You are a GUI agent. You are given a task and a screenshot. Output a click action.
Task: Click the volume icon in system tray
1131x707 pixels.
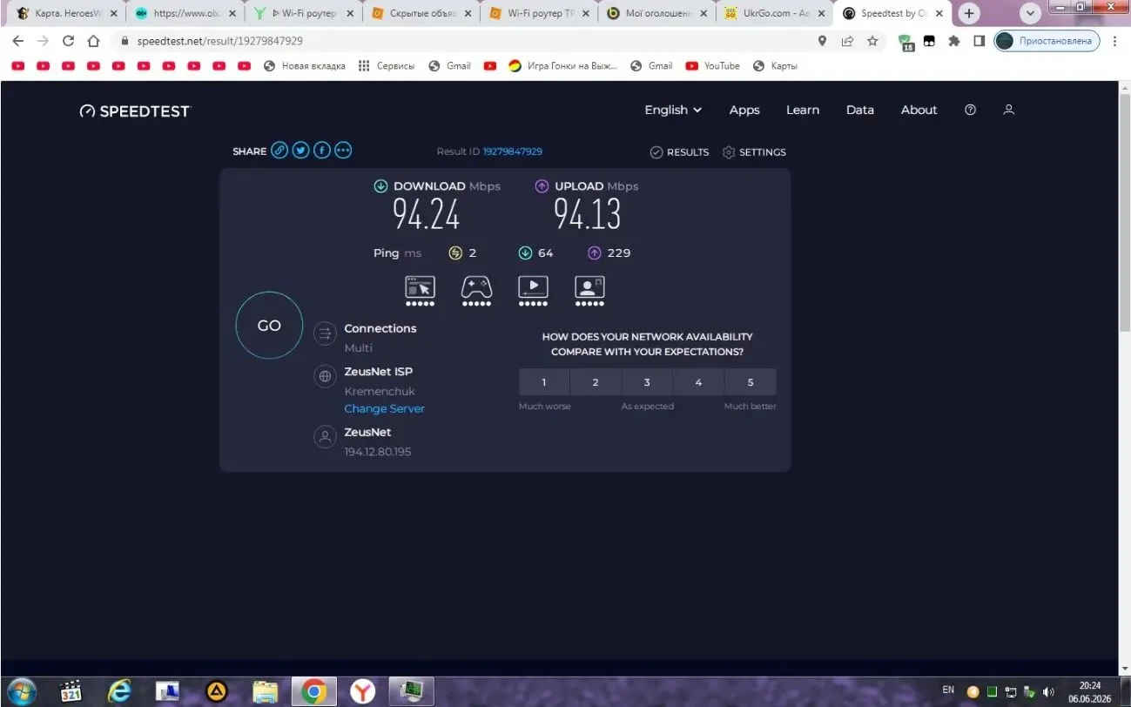tap(1048, 691)
